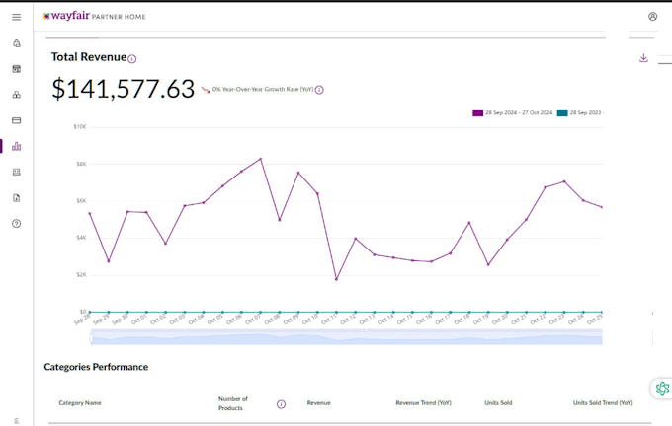Click info icon beside Year-Over-Year Growth Rate
This screenshot has height=426, width=672.
pos(319,90)
